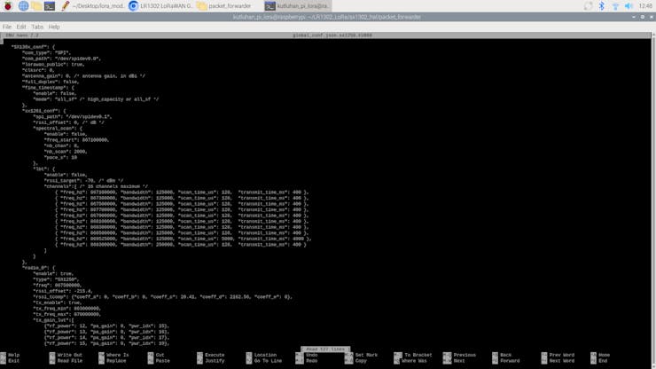Click the clock in the panel
The width and height of the screenshot is (656, 369).
tap(645, 6)
